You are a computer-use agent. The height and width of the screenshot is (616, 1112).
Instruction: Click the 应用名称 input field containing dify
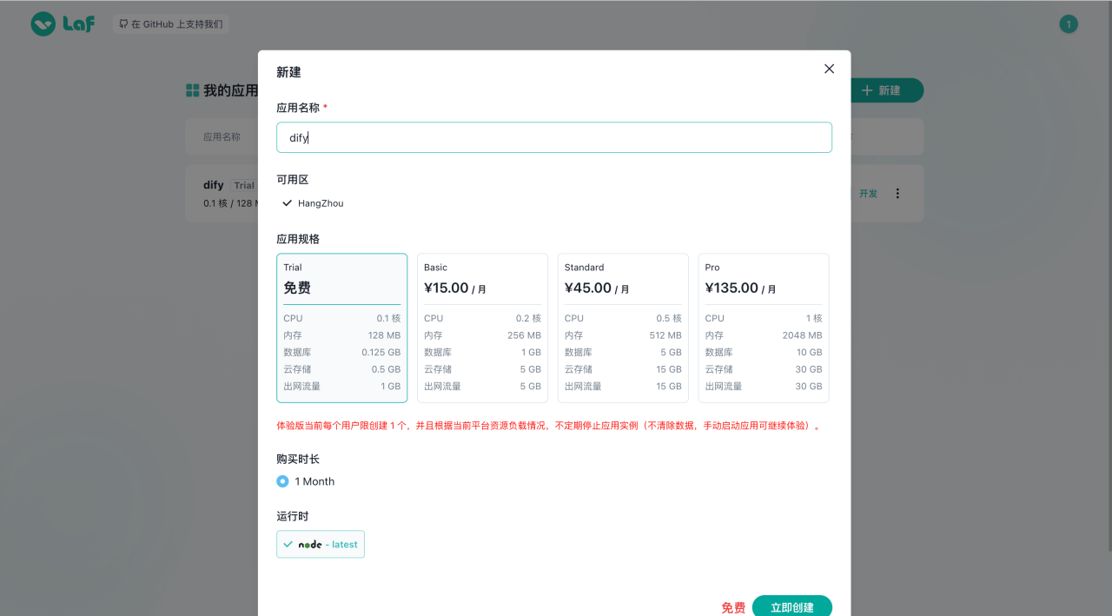click(553, 136)
